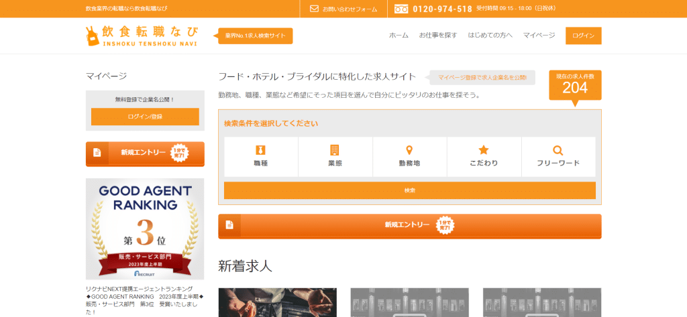Open マイページ in top navigation
The width and height of the screenshot is (687, 317).
click(539, 36)
